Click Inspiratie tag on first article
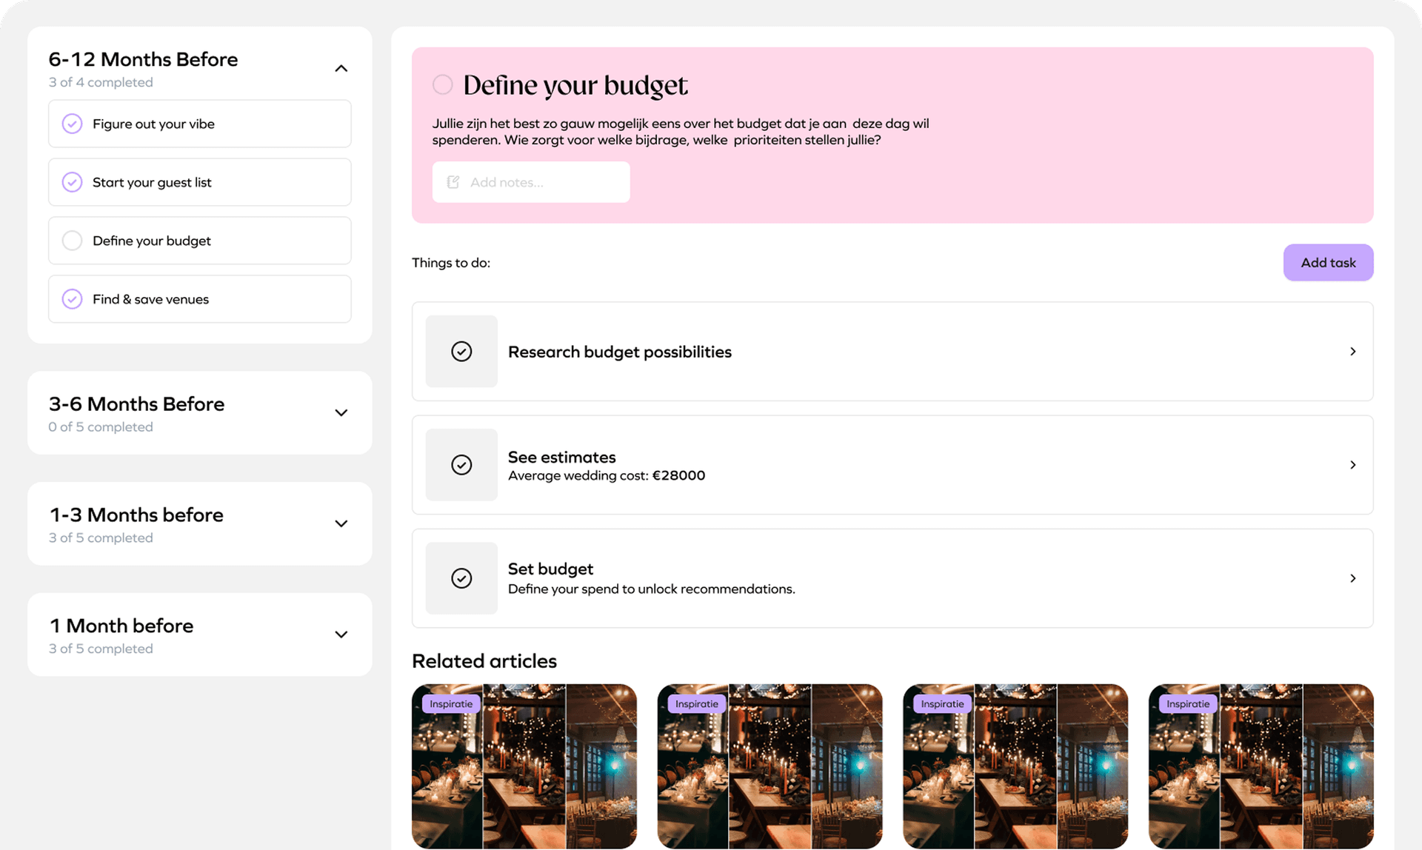The height and width of the screenshot is (850, 1422). [x=451, y=703]
